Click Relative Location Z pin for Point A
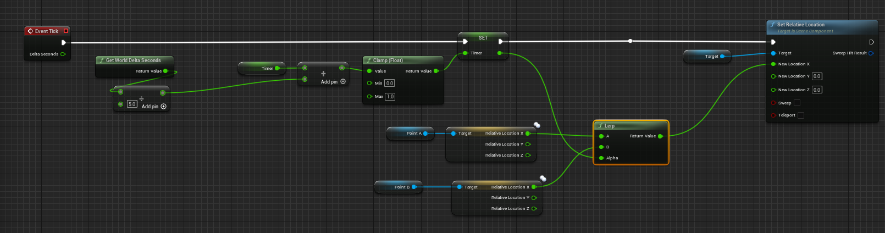 point(528,155)
